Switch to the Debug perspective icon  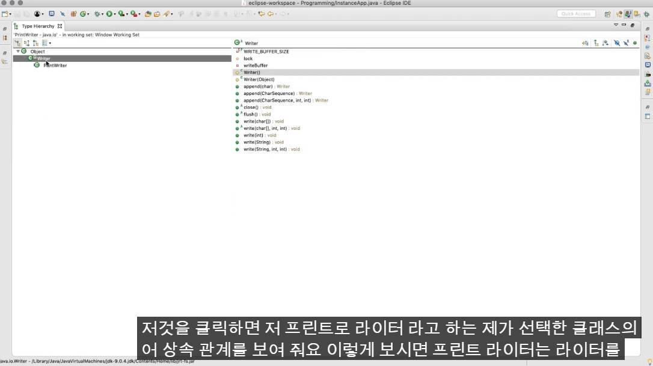tap(646, 14)
